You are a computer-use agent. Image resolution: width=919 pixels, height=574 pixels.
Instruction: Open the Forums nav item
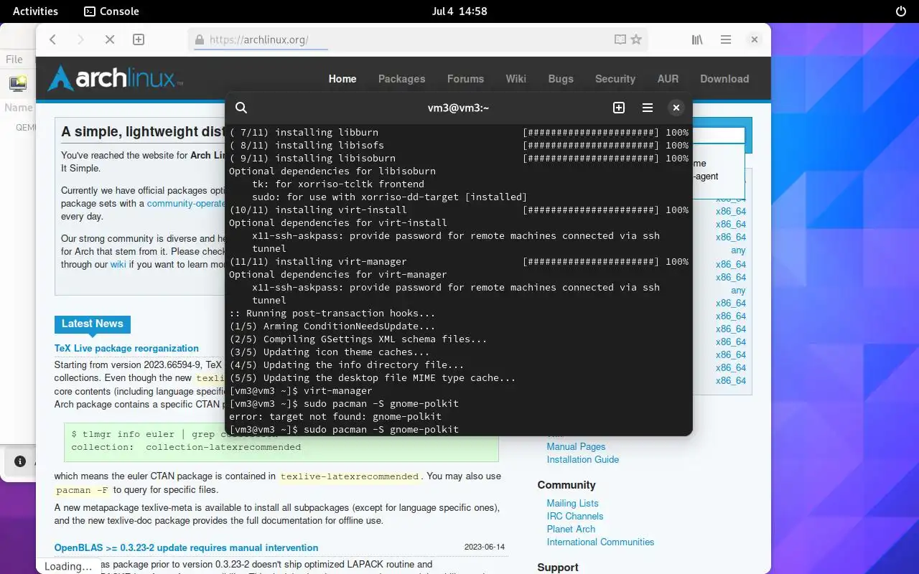tap(465, 79)
